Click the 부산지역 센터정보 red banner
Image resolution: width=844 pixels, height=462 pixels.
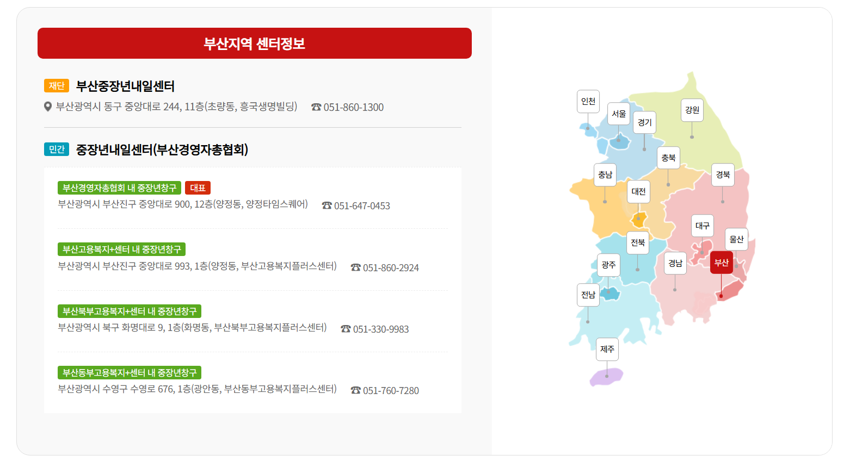coord(255,43)
